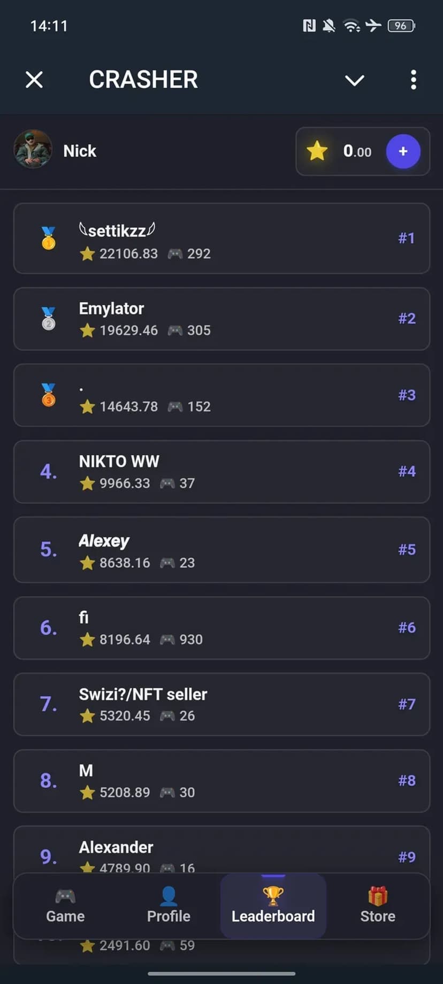Tap the NFC icon in status bar
The image size is (443, 984).
309,26
